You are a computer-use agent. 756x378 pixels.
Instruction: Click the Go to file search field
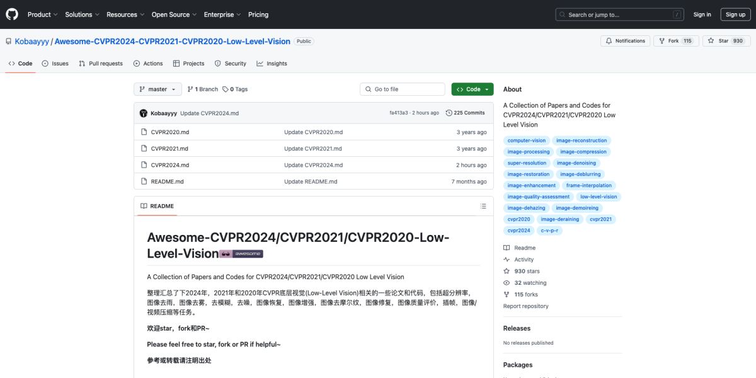click(402, 89)
